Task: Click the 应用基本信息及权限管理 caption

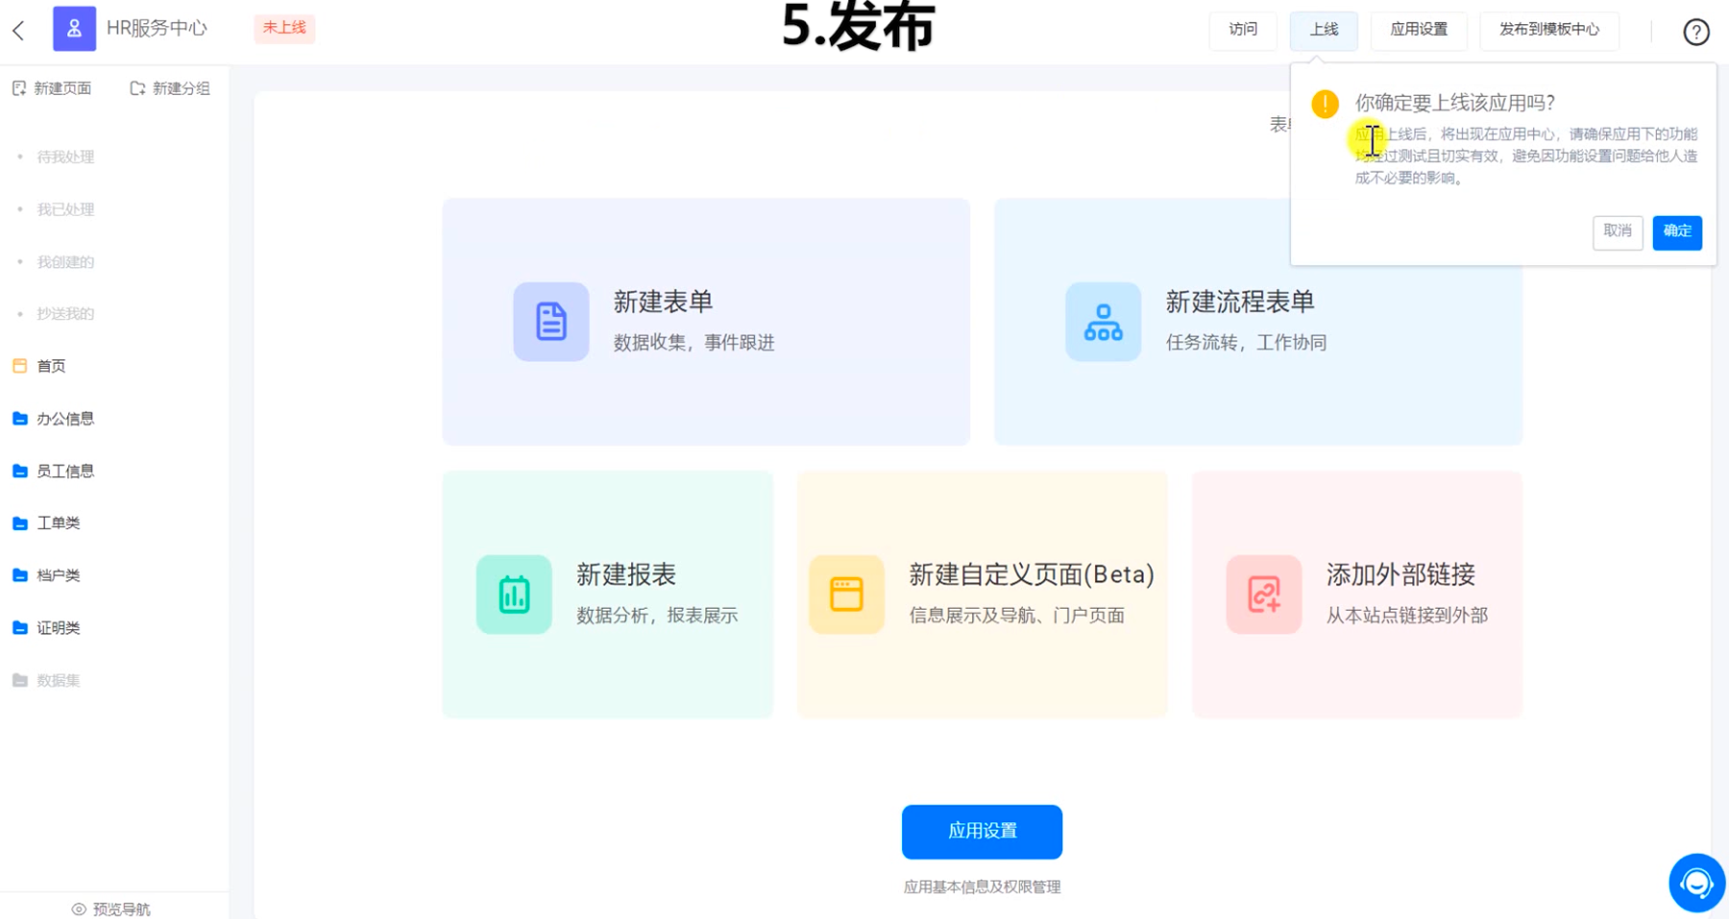Action: [x=982, y=887]
